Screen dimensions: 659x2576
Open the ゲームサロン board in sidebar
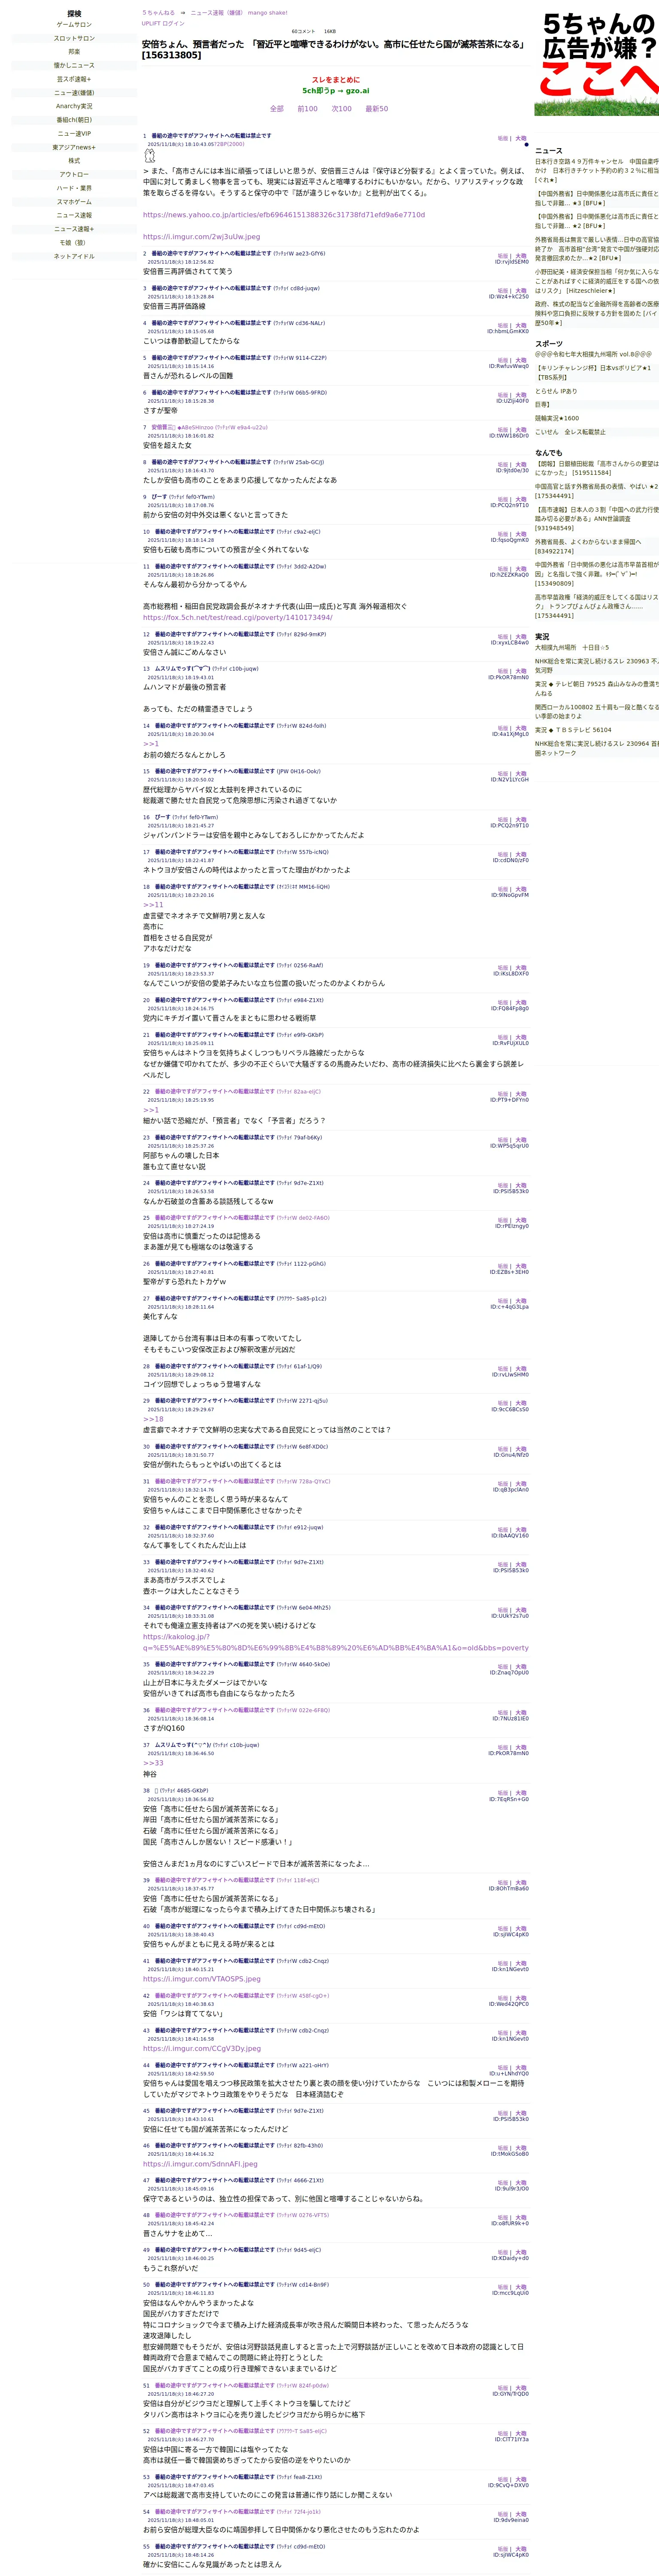74,25
